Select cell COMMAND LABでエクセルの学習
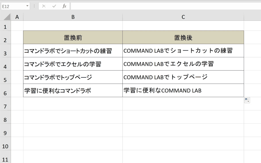The height and width of the screenshot is (163, 261). [183, 64]
